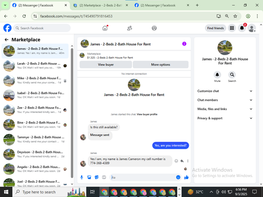This screenshot has width=263, height=197.
Task: Choose a GIF icon
Action: [104, 178]
